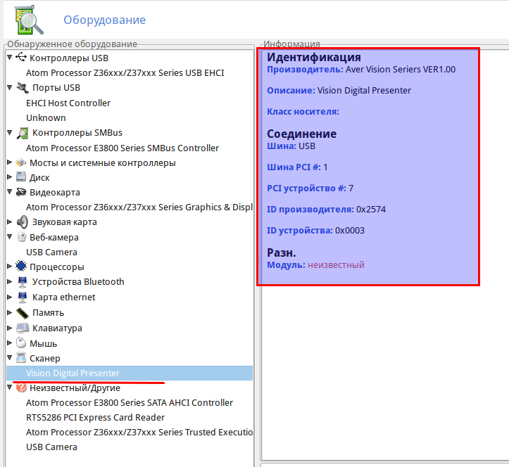Select EHCI Host Controller entry

pyautogui.click(x=68, y=103)
